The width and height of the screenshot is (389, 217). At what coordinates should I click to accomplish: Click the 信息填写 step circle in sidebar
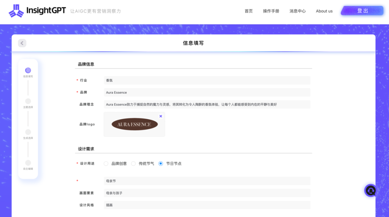pyautogui.click(x=28, y=71)
